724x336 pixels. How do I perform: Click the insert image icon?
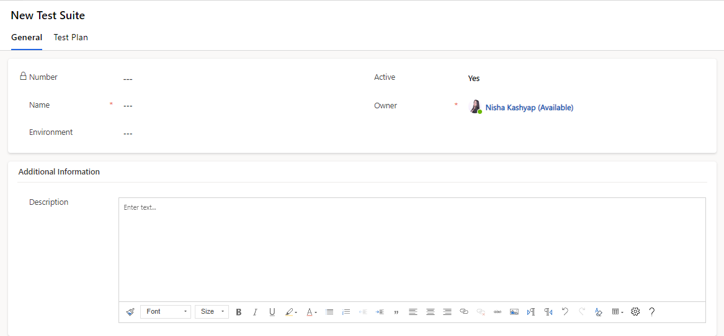pos(514,312)
